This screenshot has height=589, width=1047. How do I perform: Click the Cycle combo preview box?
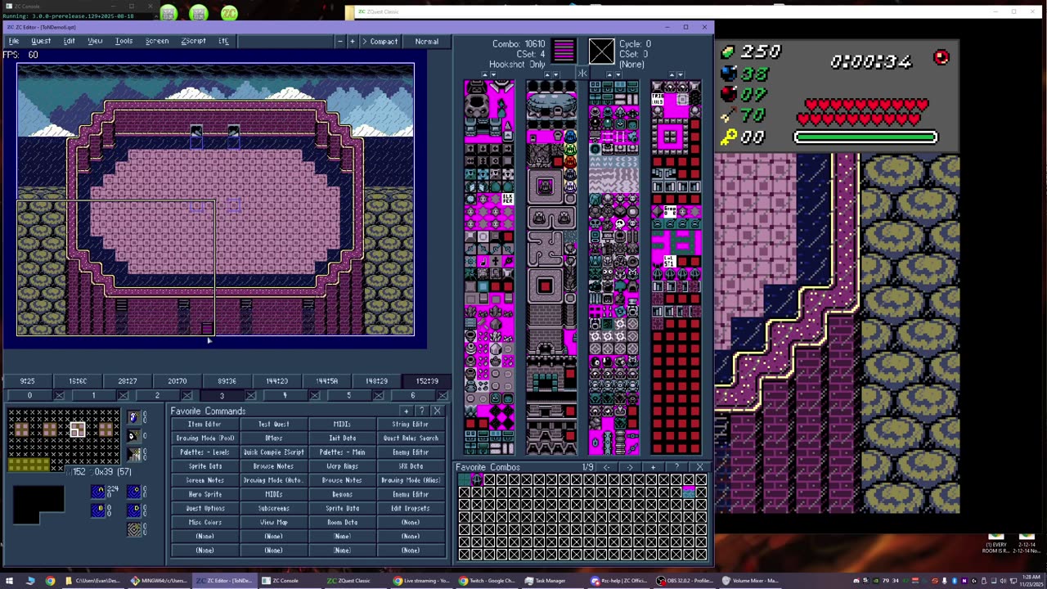pos(601,52)
